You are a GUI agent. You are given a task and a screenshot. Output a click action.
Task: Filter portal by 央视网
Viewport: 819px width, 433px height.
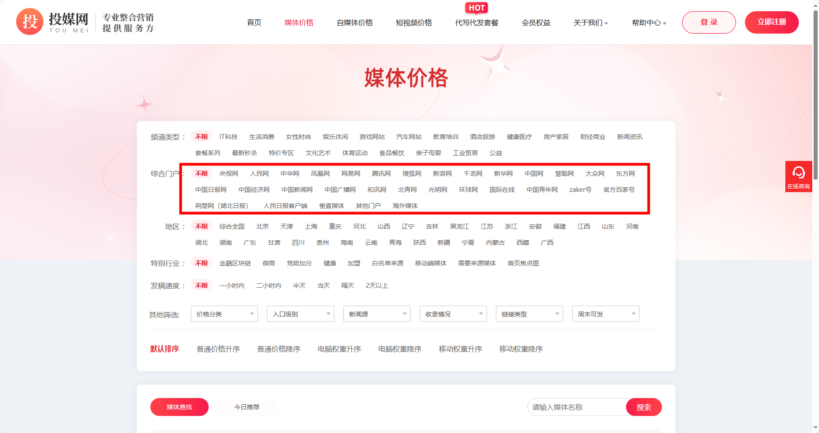(228, 173)
